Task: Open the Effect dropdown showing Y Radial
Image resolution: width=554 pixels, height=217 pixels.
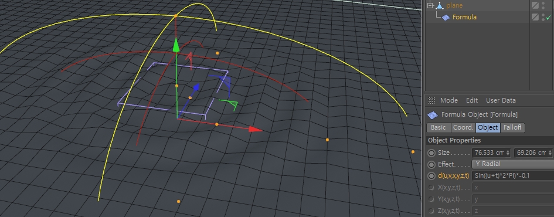Action: click(x=512, y=164)
